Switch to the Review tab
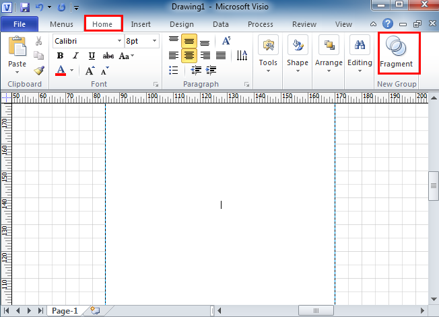The width and height of the screenshot is (439, 317). pyautogui.click(x=304, y=24)
